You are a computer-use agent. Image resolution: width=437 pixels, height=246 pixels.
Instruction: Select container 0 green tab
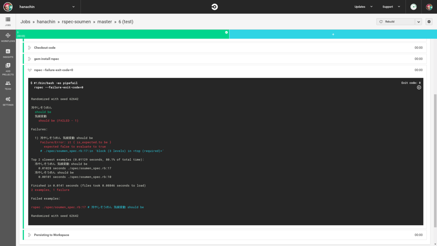point(123,34)
